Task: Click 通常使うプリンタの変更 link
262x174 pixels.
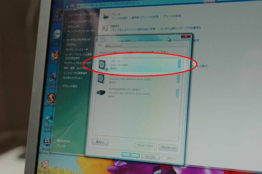Action: [145, 17]
